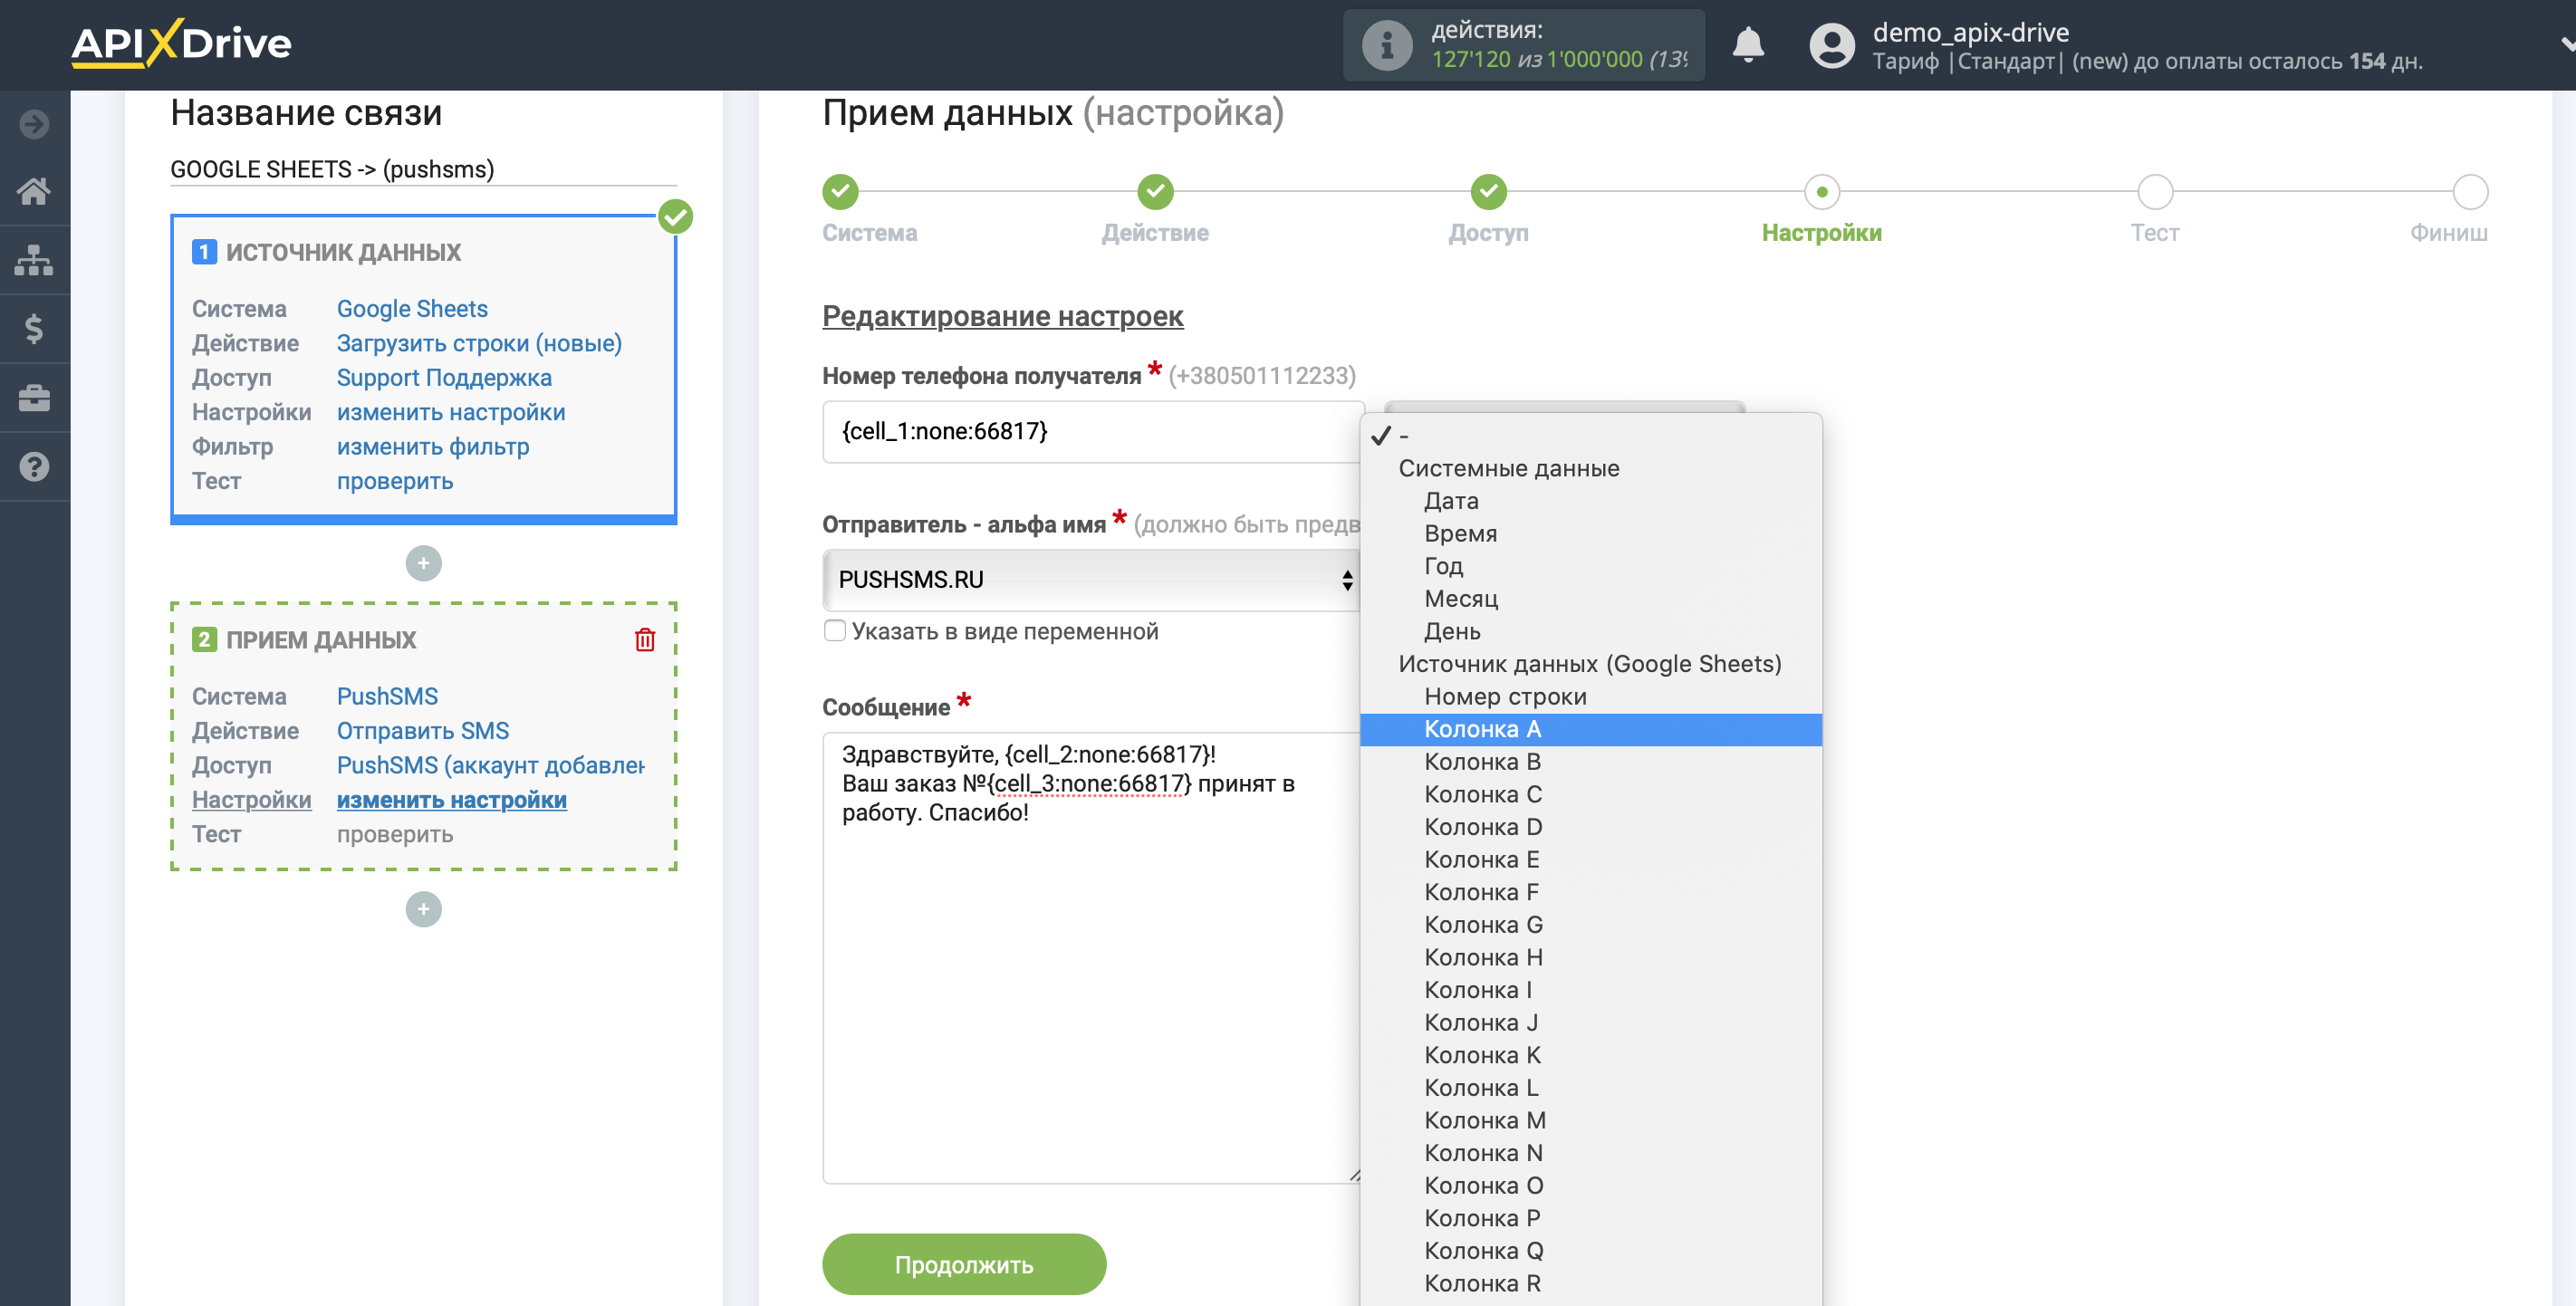2576x1306 pixels.
Task: Go to home via house icon
Action: pos(34,190)
